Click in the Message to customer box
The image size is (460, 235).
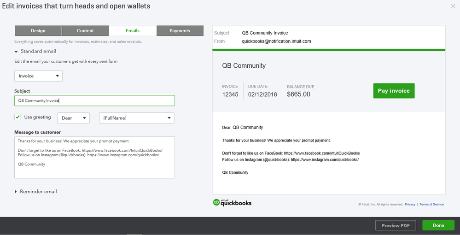(x=94, y=157)
